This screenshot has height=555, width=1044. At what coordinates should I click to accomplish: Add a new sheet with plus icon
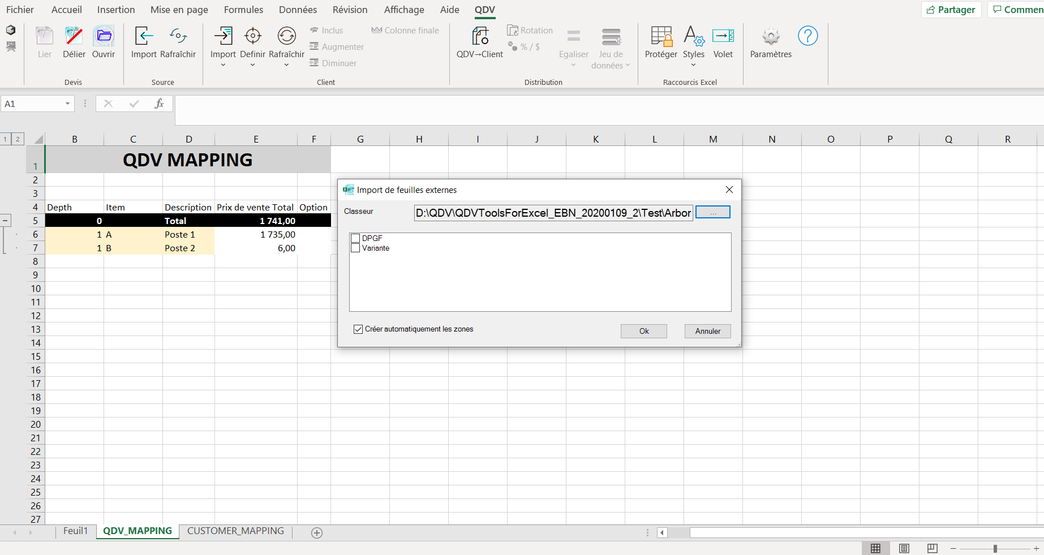tap(317, 533)
